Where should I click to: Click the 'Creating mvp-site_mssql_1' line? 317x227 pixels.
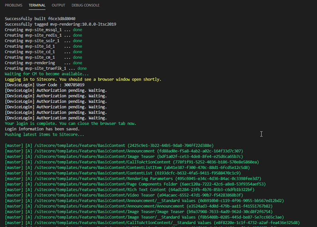point(43,30)
